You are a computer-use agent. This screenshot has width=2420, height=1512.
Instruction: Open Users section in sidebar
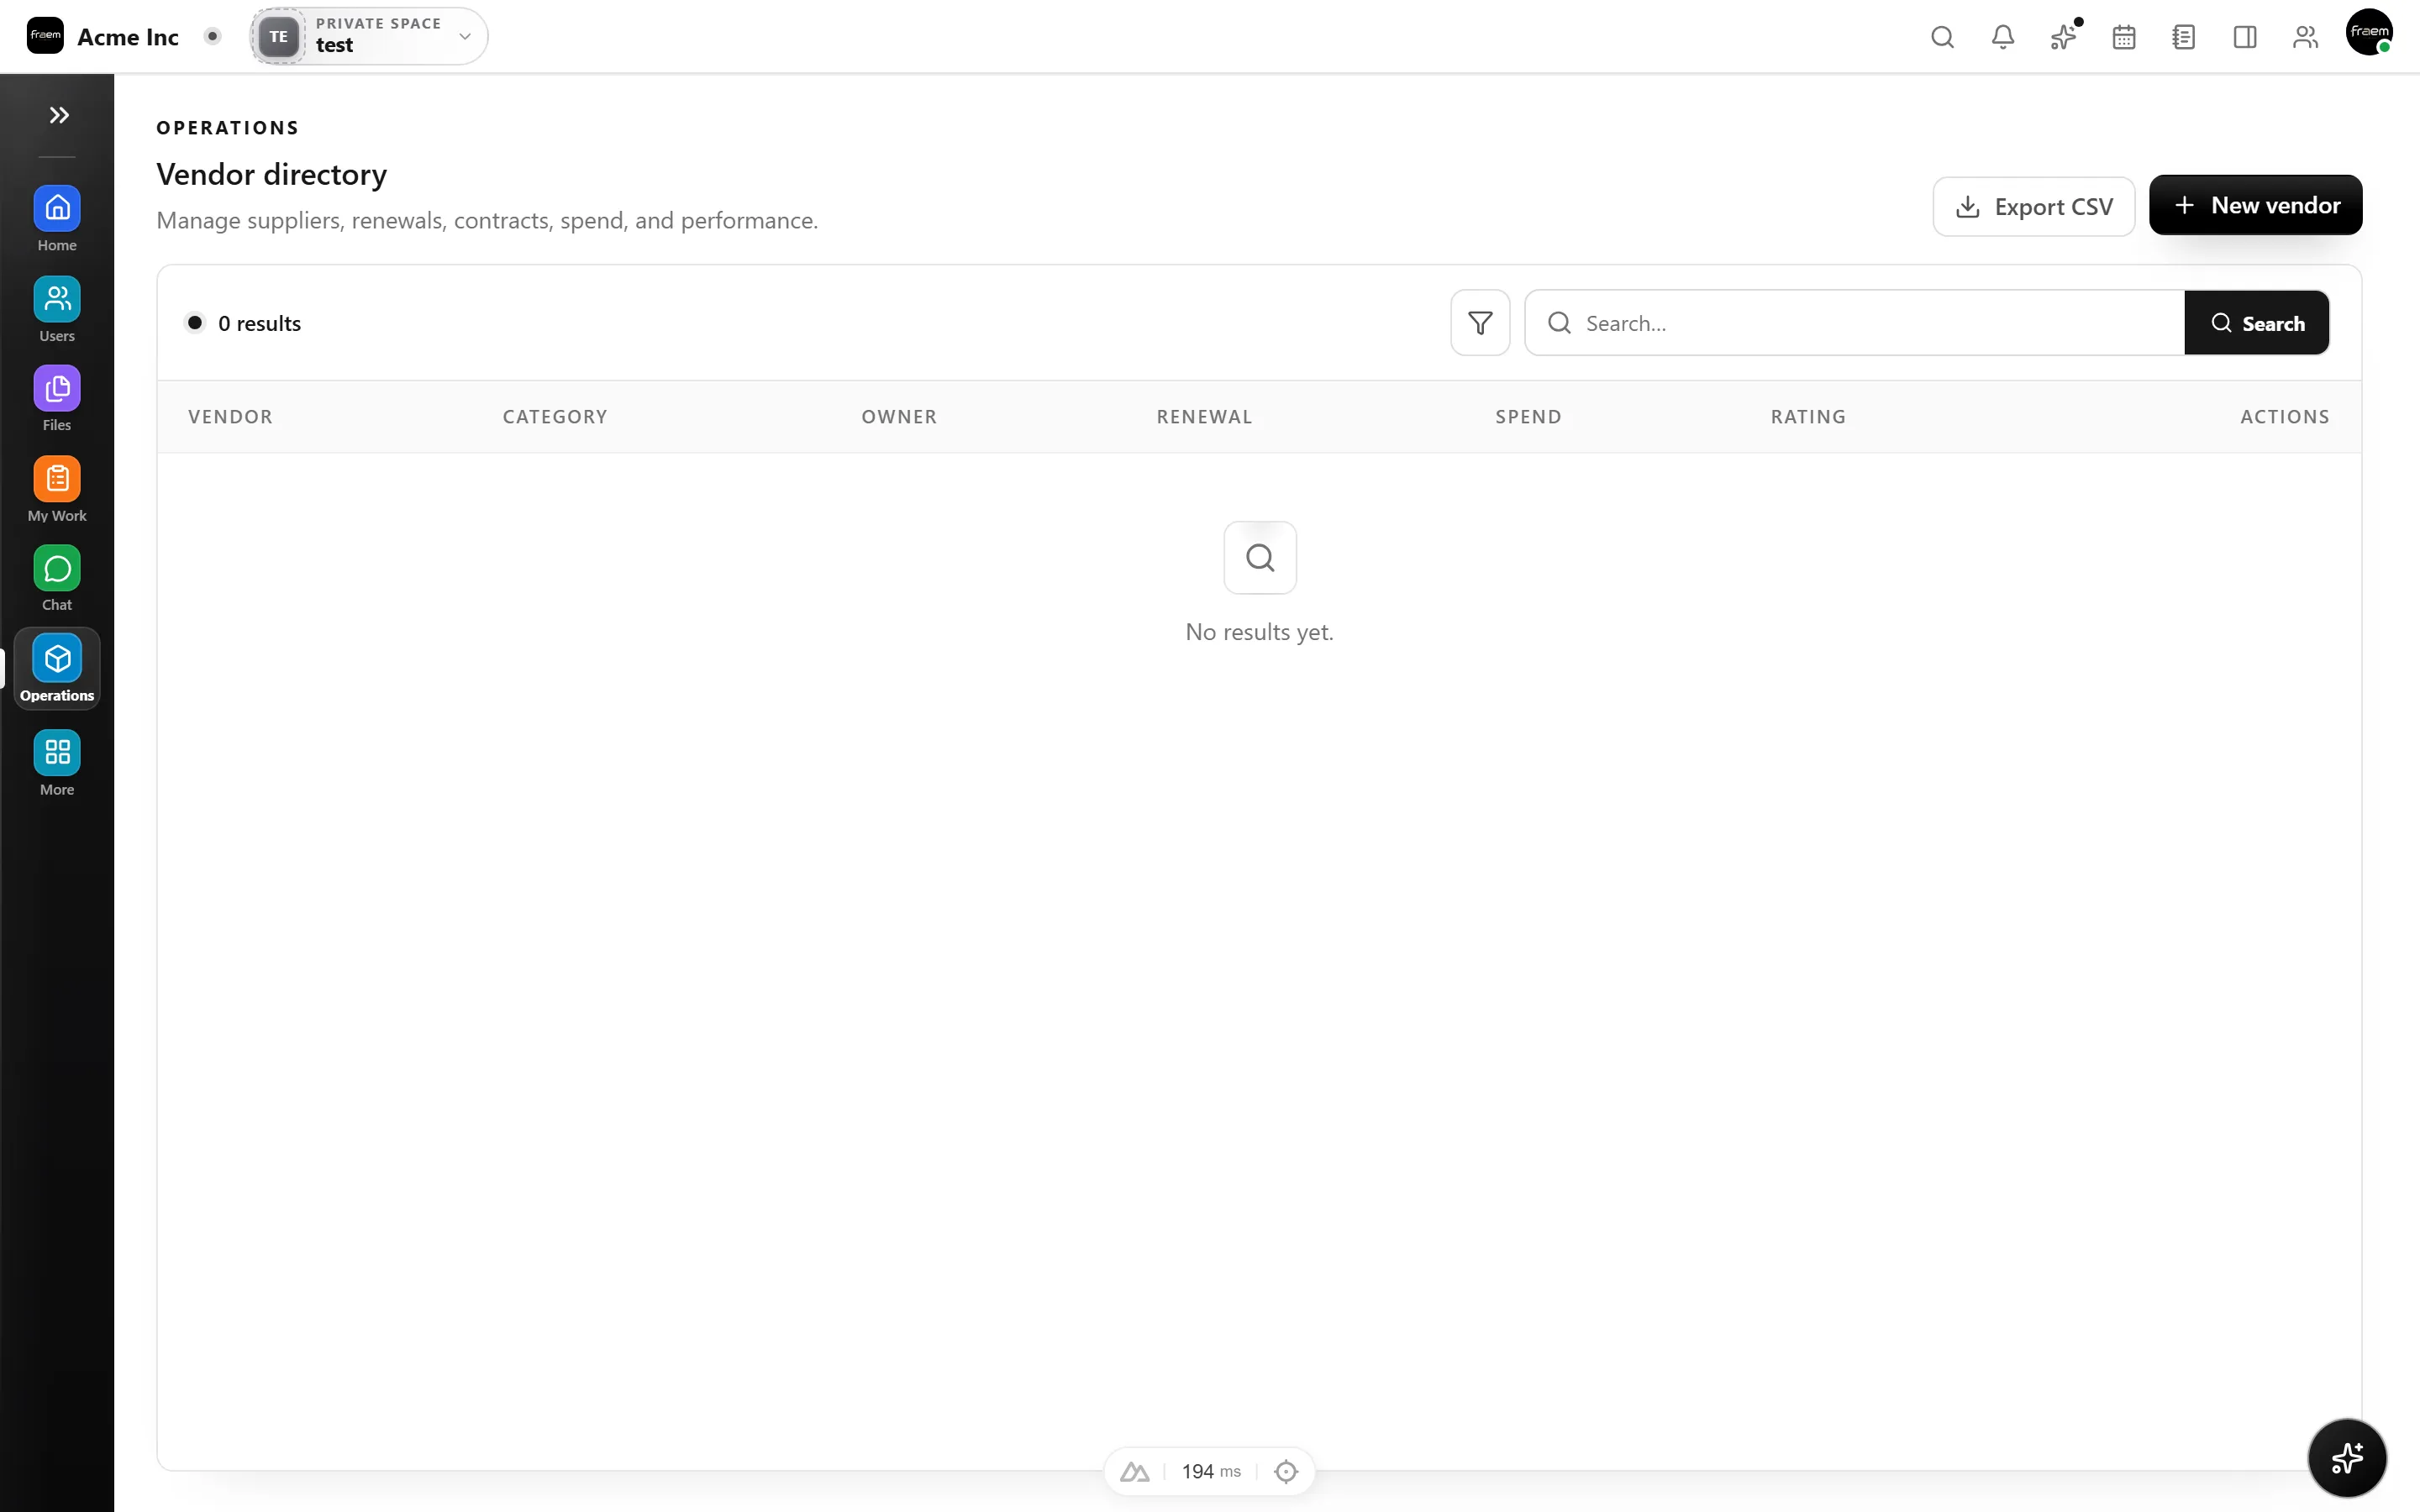click(x=57, y=309)
